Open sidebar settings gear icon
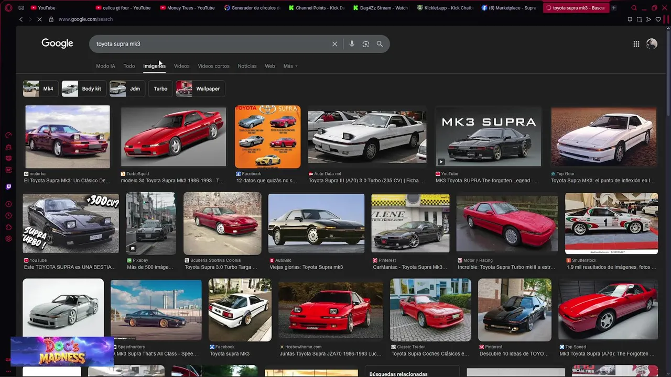The width and height of the screenshot is (671, 377). tap(8, 239)
